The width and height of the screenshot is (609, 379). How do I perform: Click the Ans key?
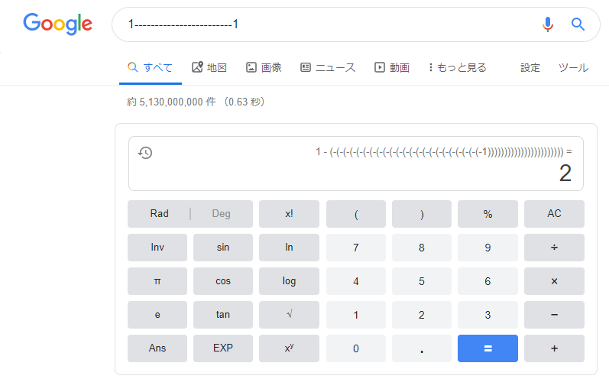[x=157, y=348]
